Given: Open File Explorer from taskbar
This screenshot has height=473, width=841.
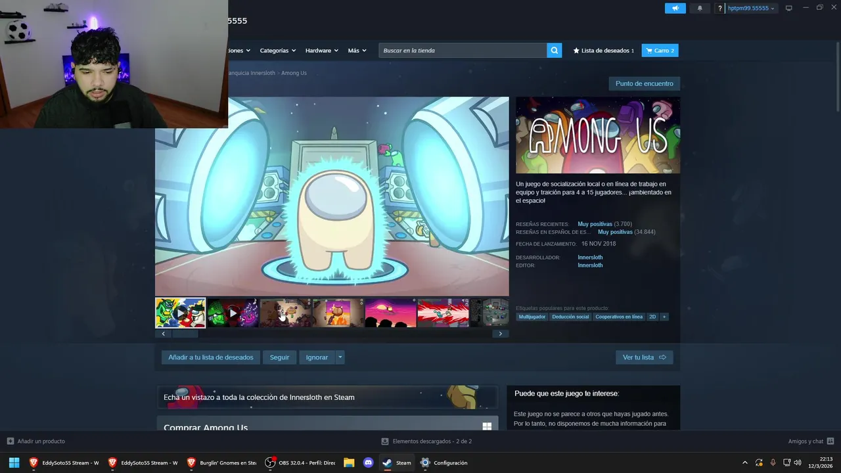Looking at the screenshot, I should [x=349, y=462].
